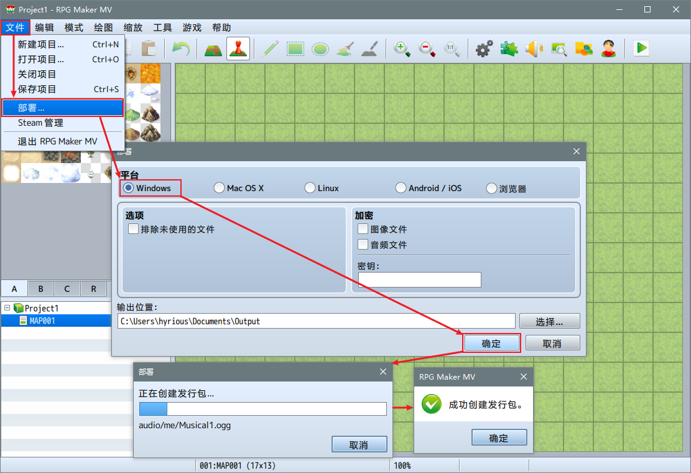Collapse the Project1 tree node

coord(7,307)
